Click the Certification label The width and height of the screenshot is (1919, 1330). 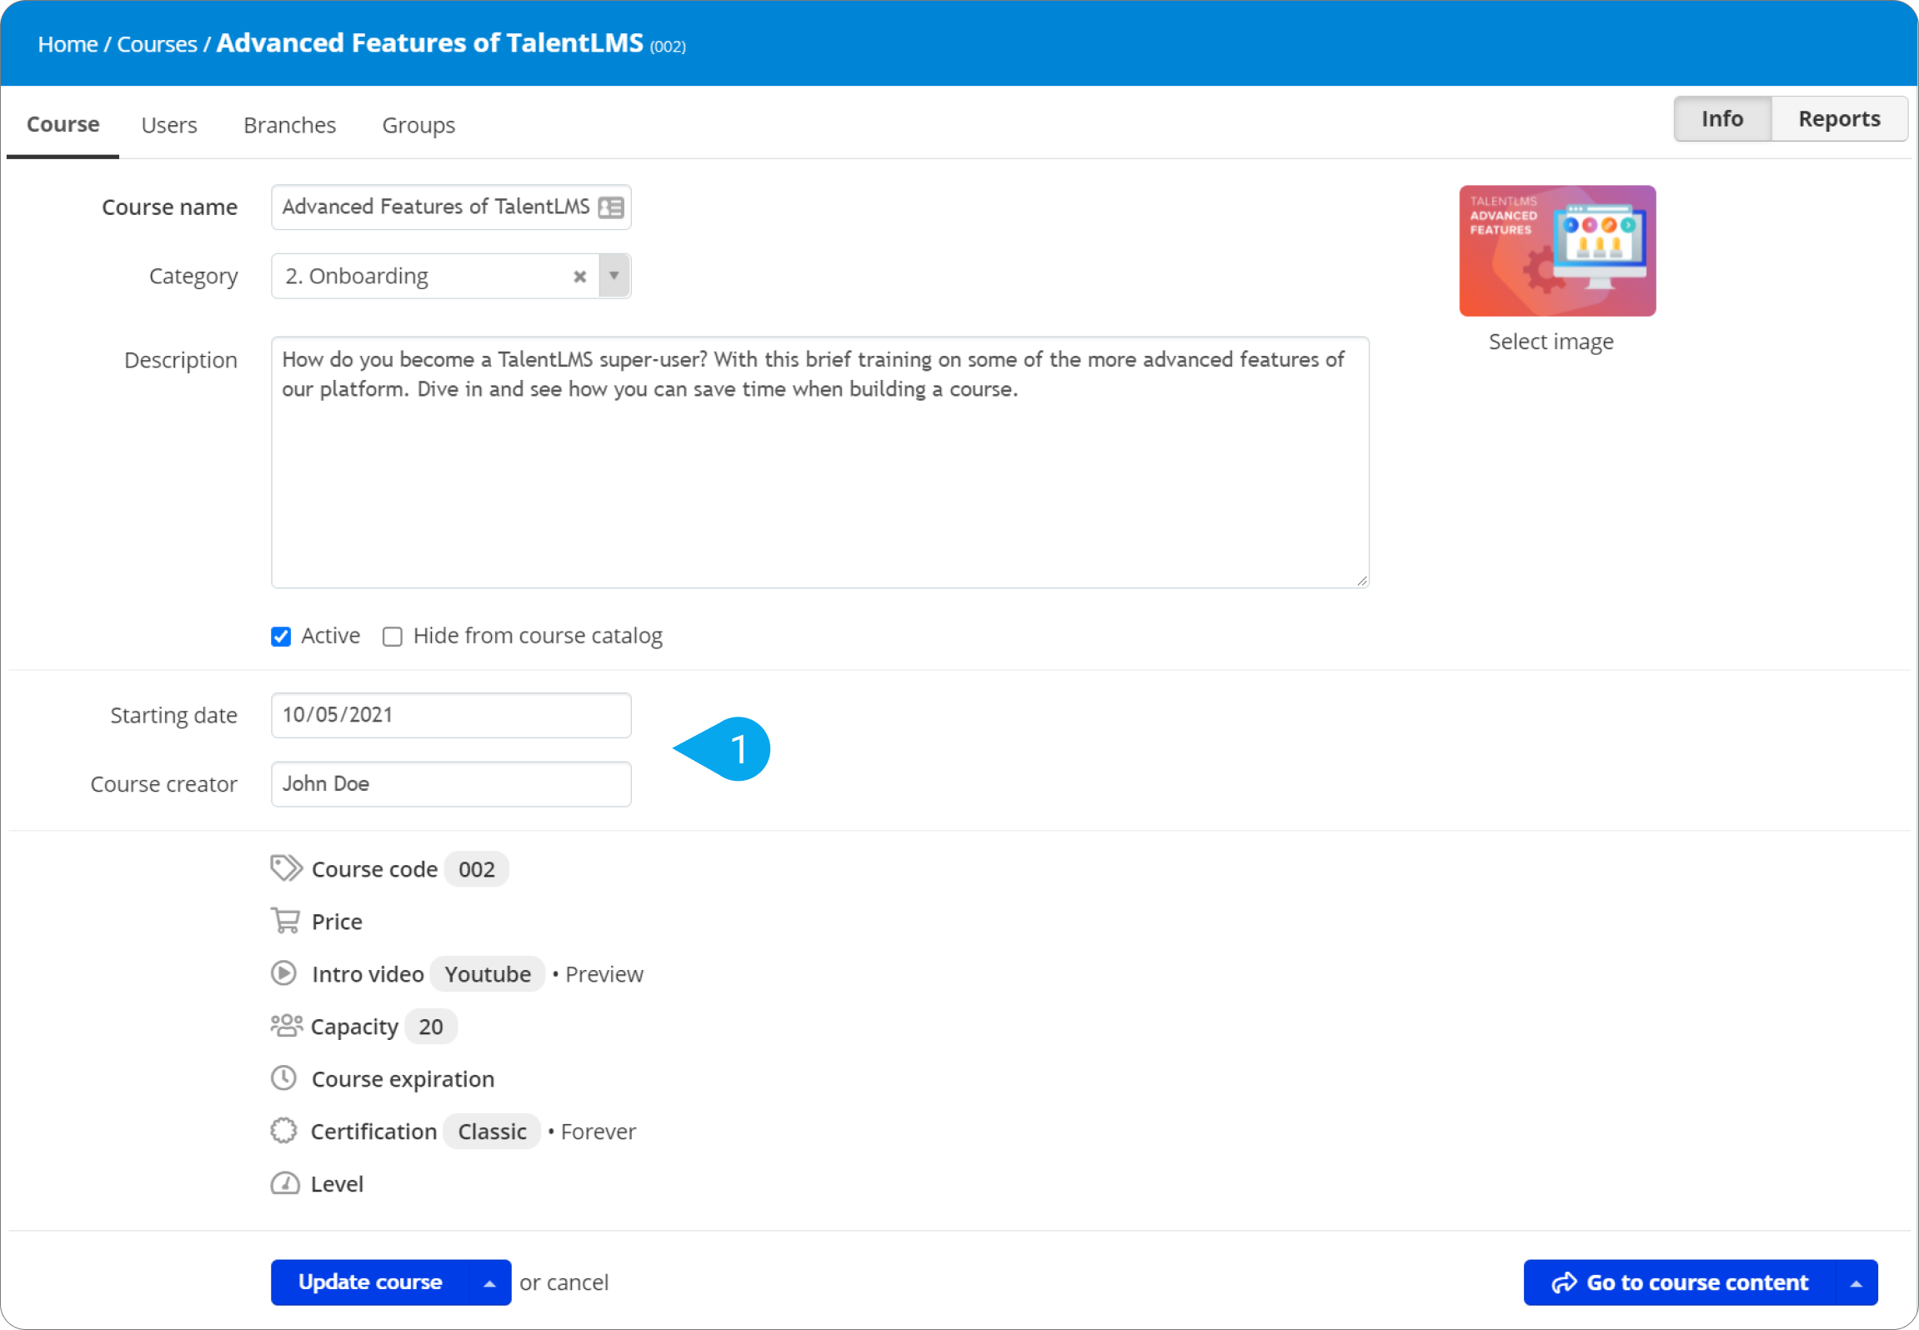[x=373, y=1132]
